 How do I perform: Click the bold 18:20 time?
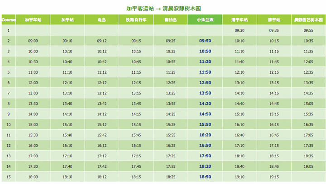tap(205, 166)
